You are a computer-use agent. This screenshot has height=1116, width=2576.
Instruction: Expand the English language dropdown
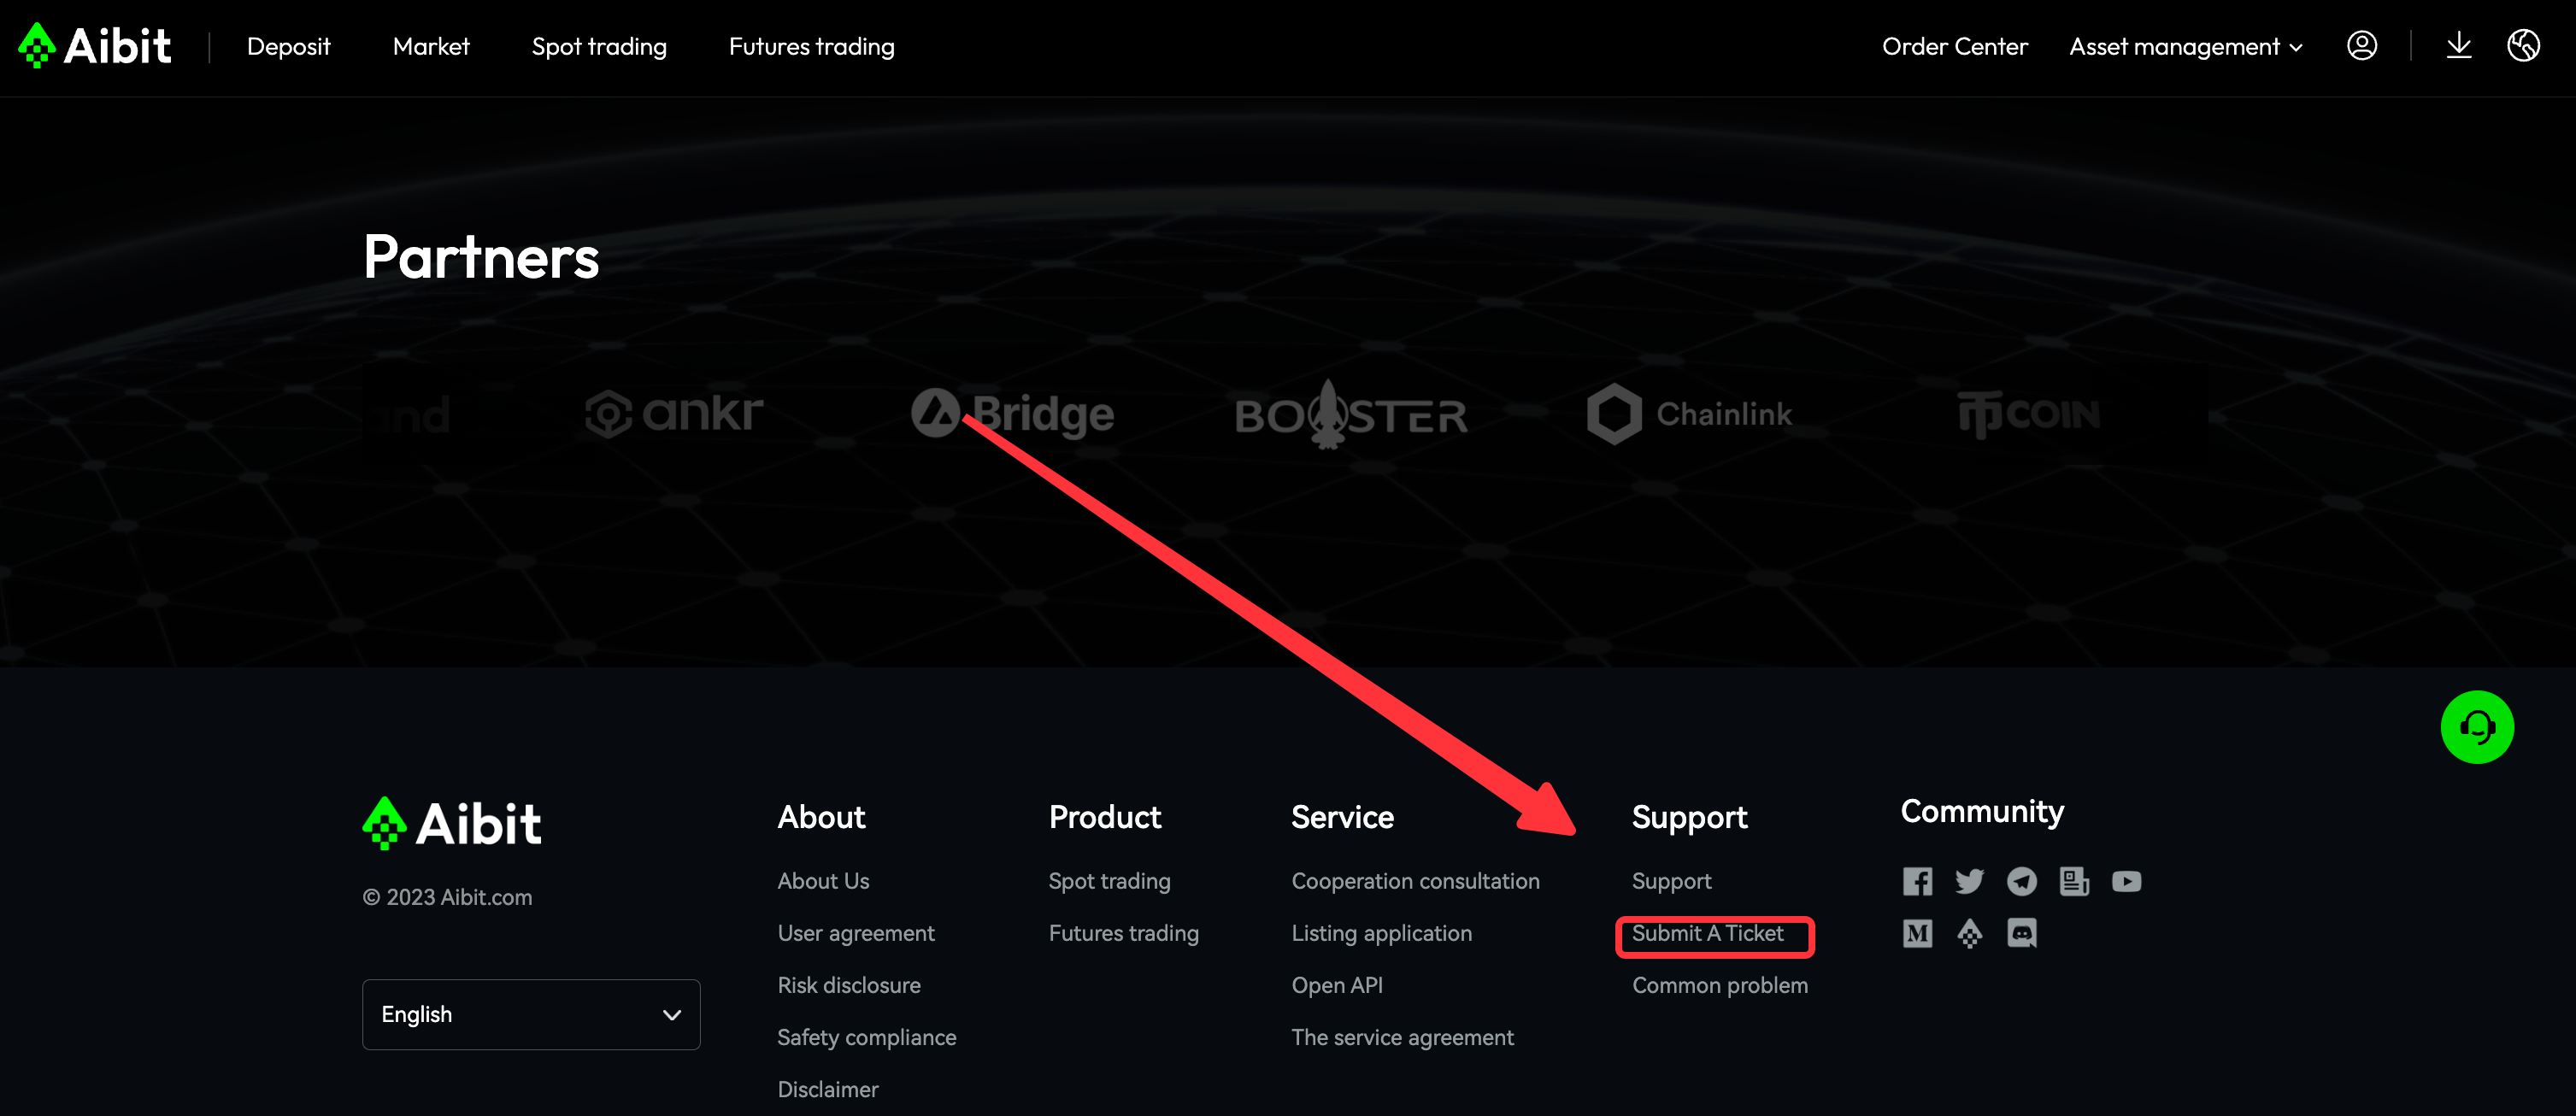[x=531, y=1014]
